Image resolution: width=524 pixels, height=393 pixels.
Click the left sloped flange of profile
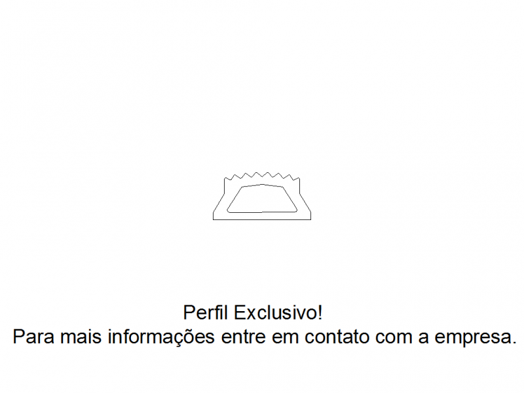click(x=219, y=204)
